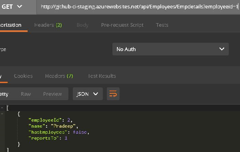The height and width of the screenshot is (152, 240).
Task: Switch to the request Headers (2) tab
Action: click(x=48, y=25)
